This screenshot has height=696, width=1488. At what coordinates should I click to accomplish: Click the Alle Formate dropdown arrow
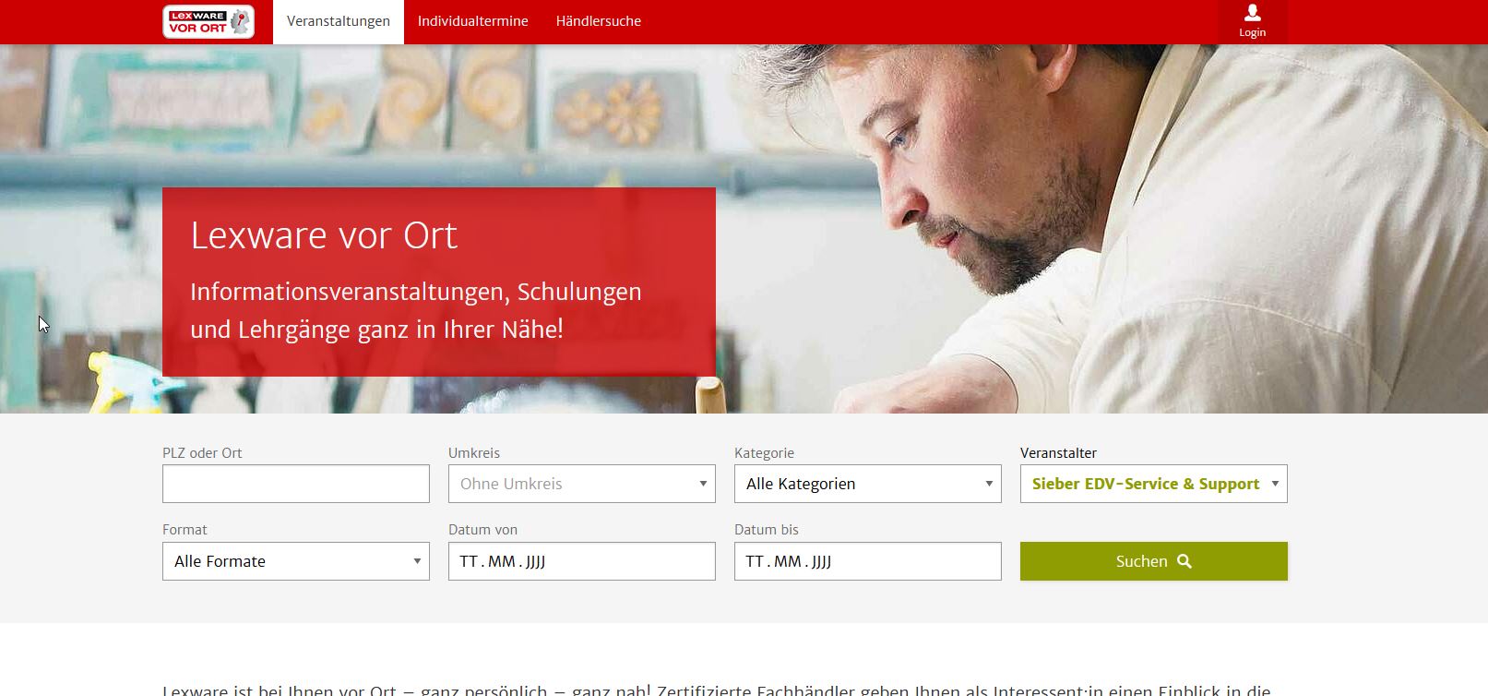[417, 561]
